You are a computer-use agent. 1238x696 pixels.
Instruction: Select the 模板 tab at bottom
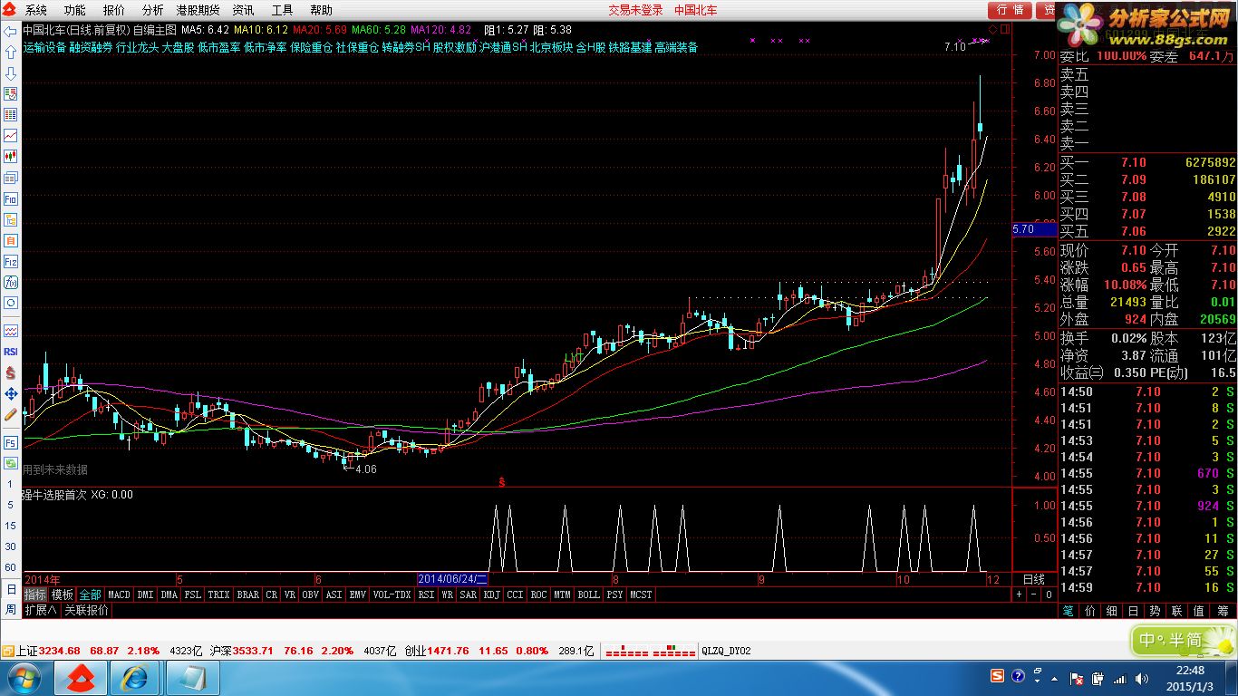click(63, 594)
